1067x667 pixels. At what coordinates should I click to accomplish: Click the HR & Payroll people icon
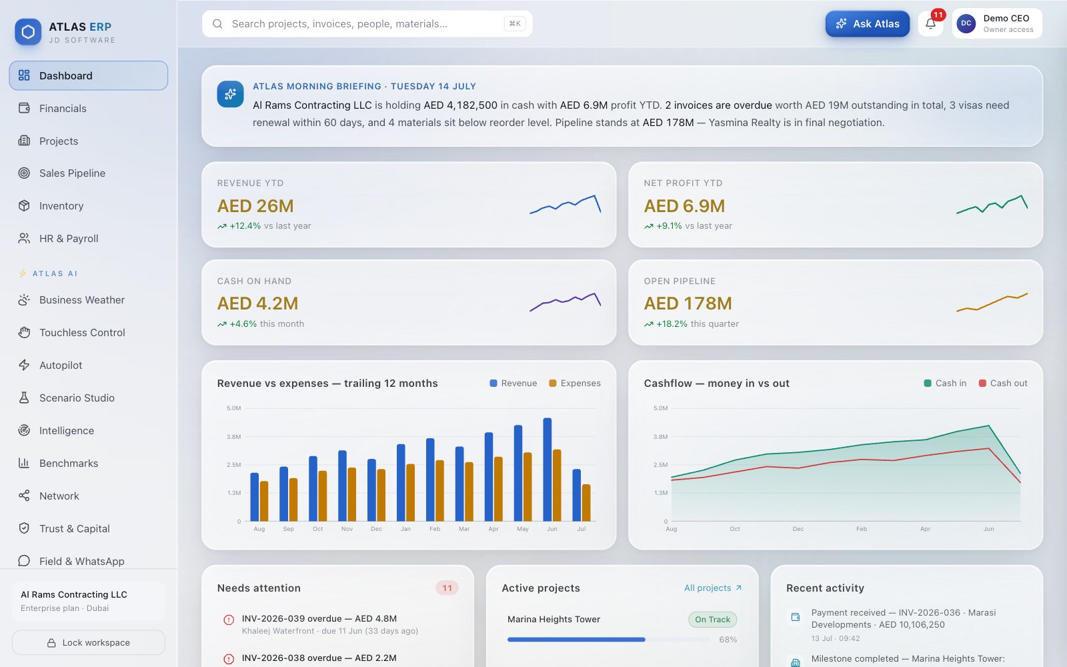click(24, 238)
